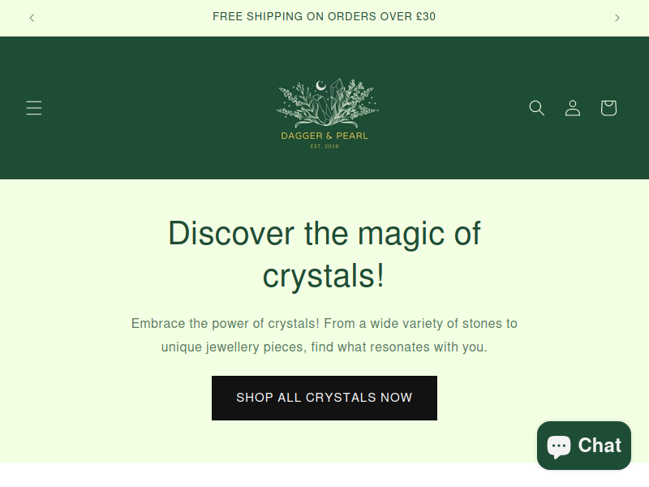Open the hamburger navigation menu
Screen dimensions: 649x487
click(x=34, y=108)
